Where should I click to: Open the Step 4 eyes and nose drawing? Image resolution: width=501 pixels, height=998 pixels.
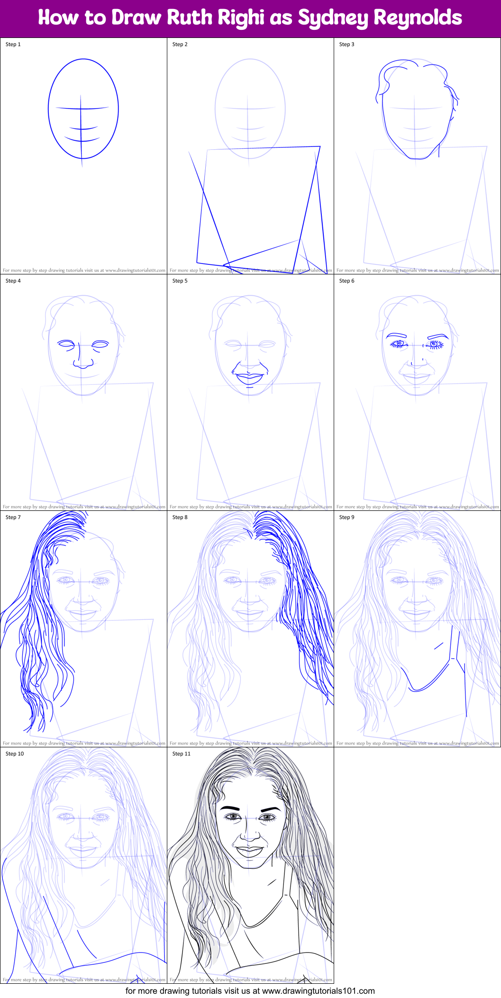(x=83, y=392)
